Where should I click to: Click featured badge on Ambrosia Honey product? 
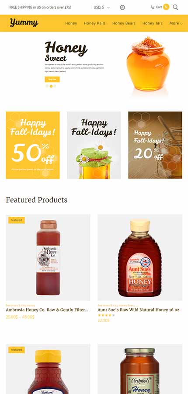(17, 220)
